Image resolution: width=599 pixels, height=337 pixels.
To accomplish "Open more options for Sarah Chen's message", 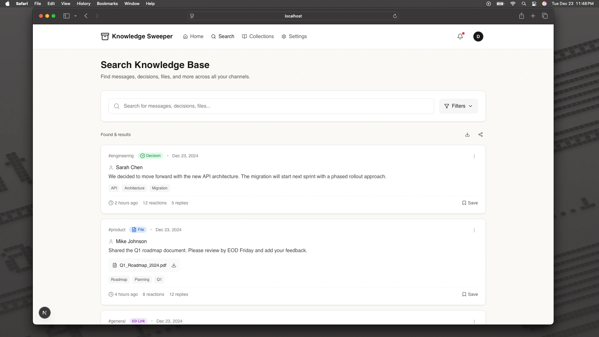I will [x=474, y=156].
